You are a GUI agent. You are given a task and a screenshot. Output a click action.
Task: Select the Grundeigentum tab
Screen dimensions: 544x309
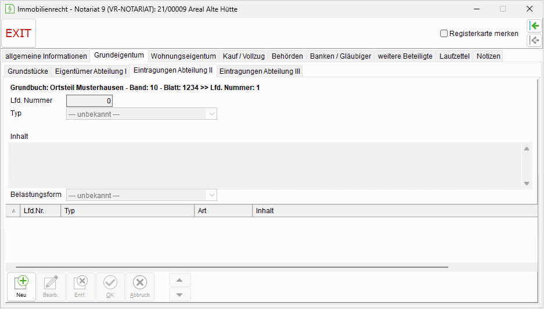[x=119, y=55]
